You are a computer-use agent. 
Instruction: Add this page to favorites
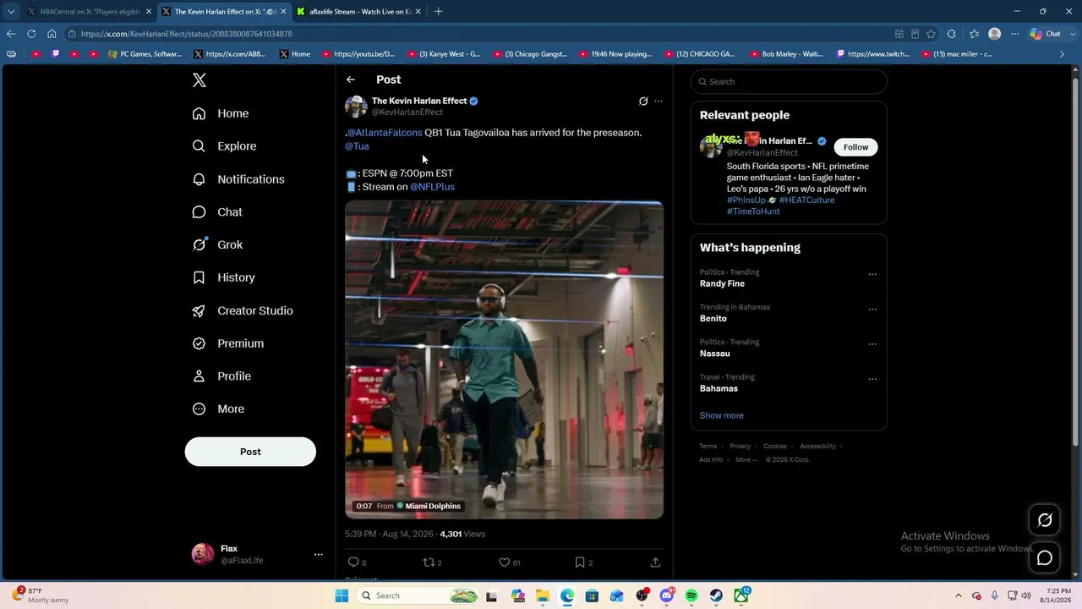[931, 34]
